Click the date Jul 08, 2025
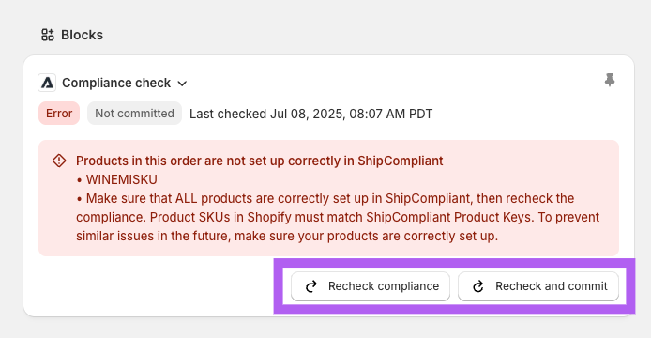This screenshot has height=338, width=651. coord(308,114)
